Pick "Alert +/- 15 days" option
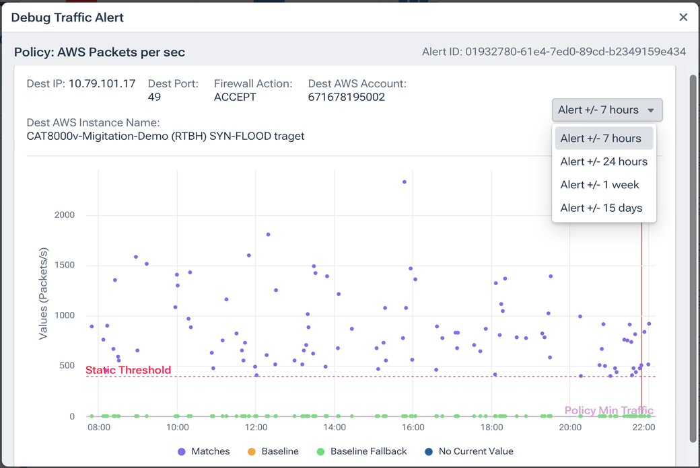The width and height of the screenshot is (700, 468). pyautogui.click(x=600, y=208)
